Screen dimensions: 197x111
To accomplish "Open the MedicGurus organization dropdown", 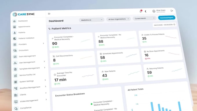I will click(x=92, y=20).
